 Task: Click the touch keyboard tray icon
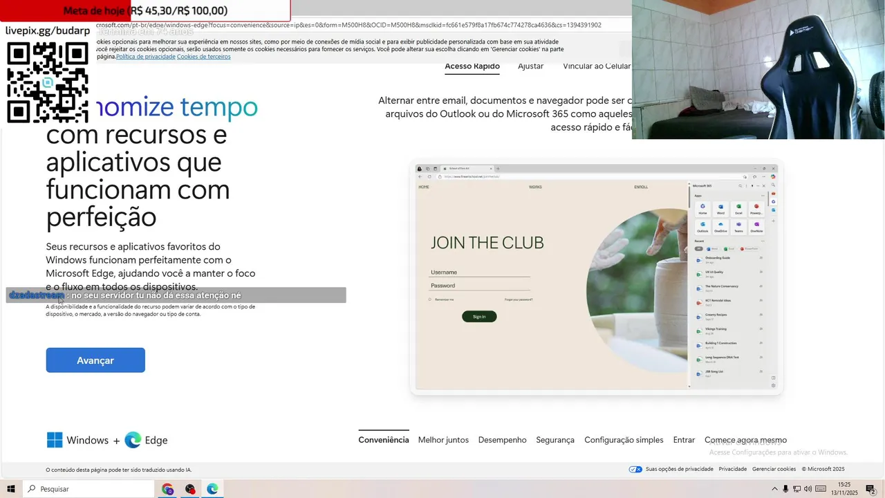pyautogui.click(x=821, y=489)
